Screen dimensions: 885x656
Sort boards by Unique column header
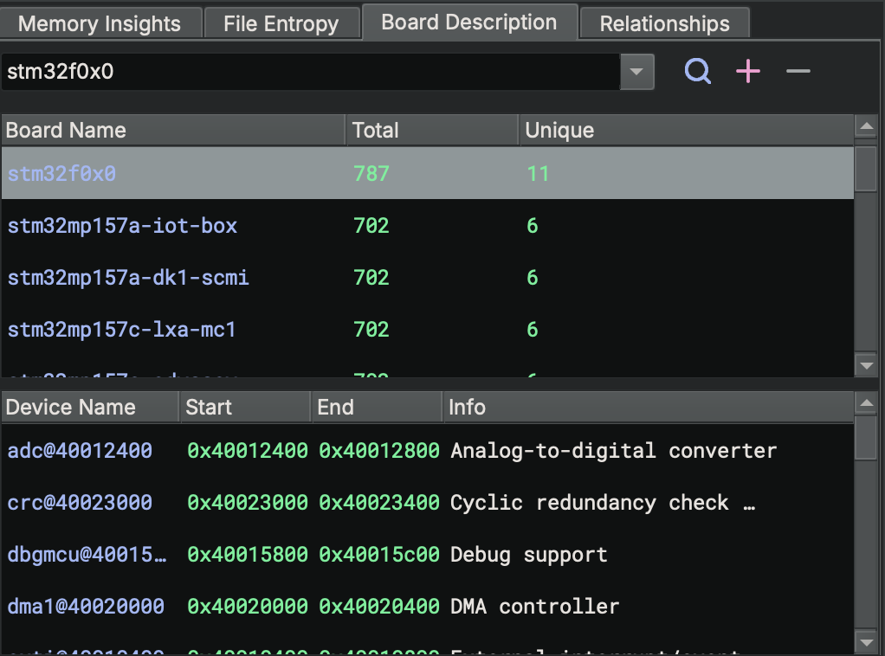click(x=687, y=131)
